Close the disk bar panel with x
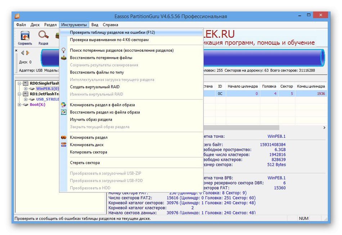 click(16, 51)
